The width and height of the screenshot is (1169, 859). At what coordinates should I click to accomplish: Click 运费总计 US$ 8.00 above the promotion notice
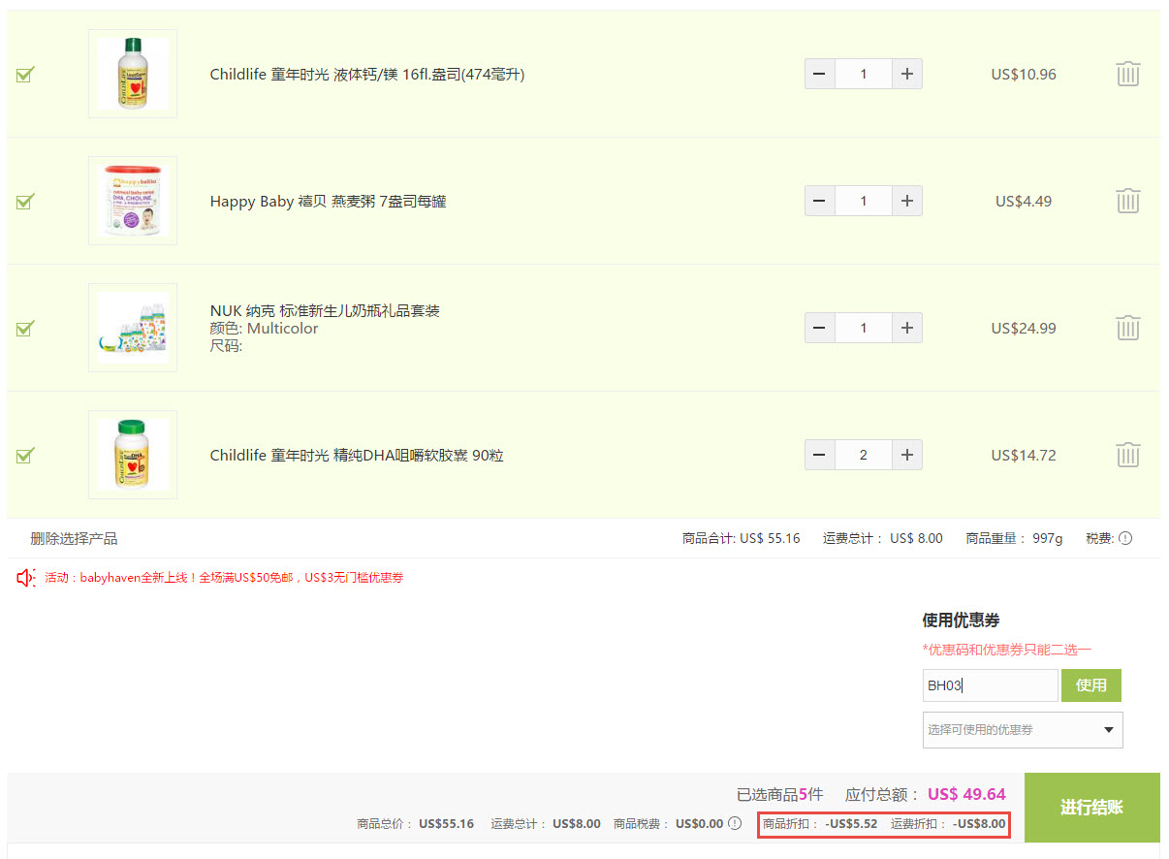883,538
